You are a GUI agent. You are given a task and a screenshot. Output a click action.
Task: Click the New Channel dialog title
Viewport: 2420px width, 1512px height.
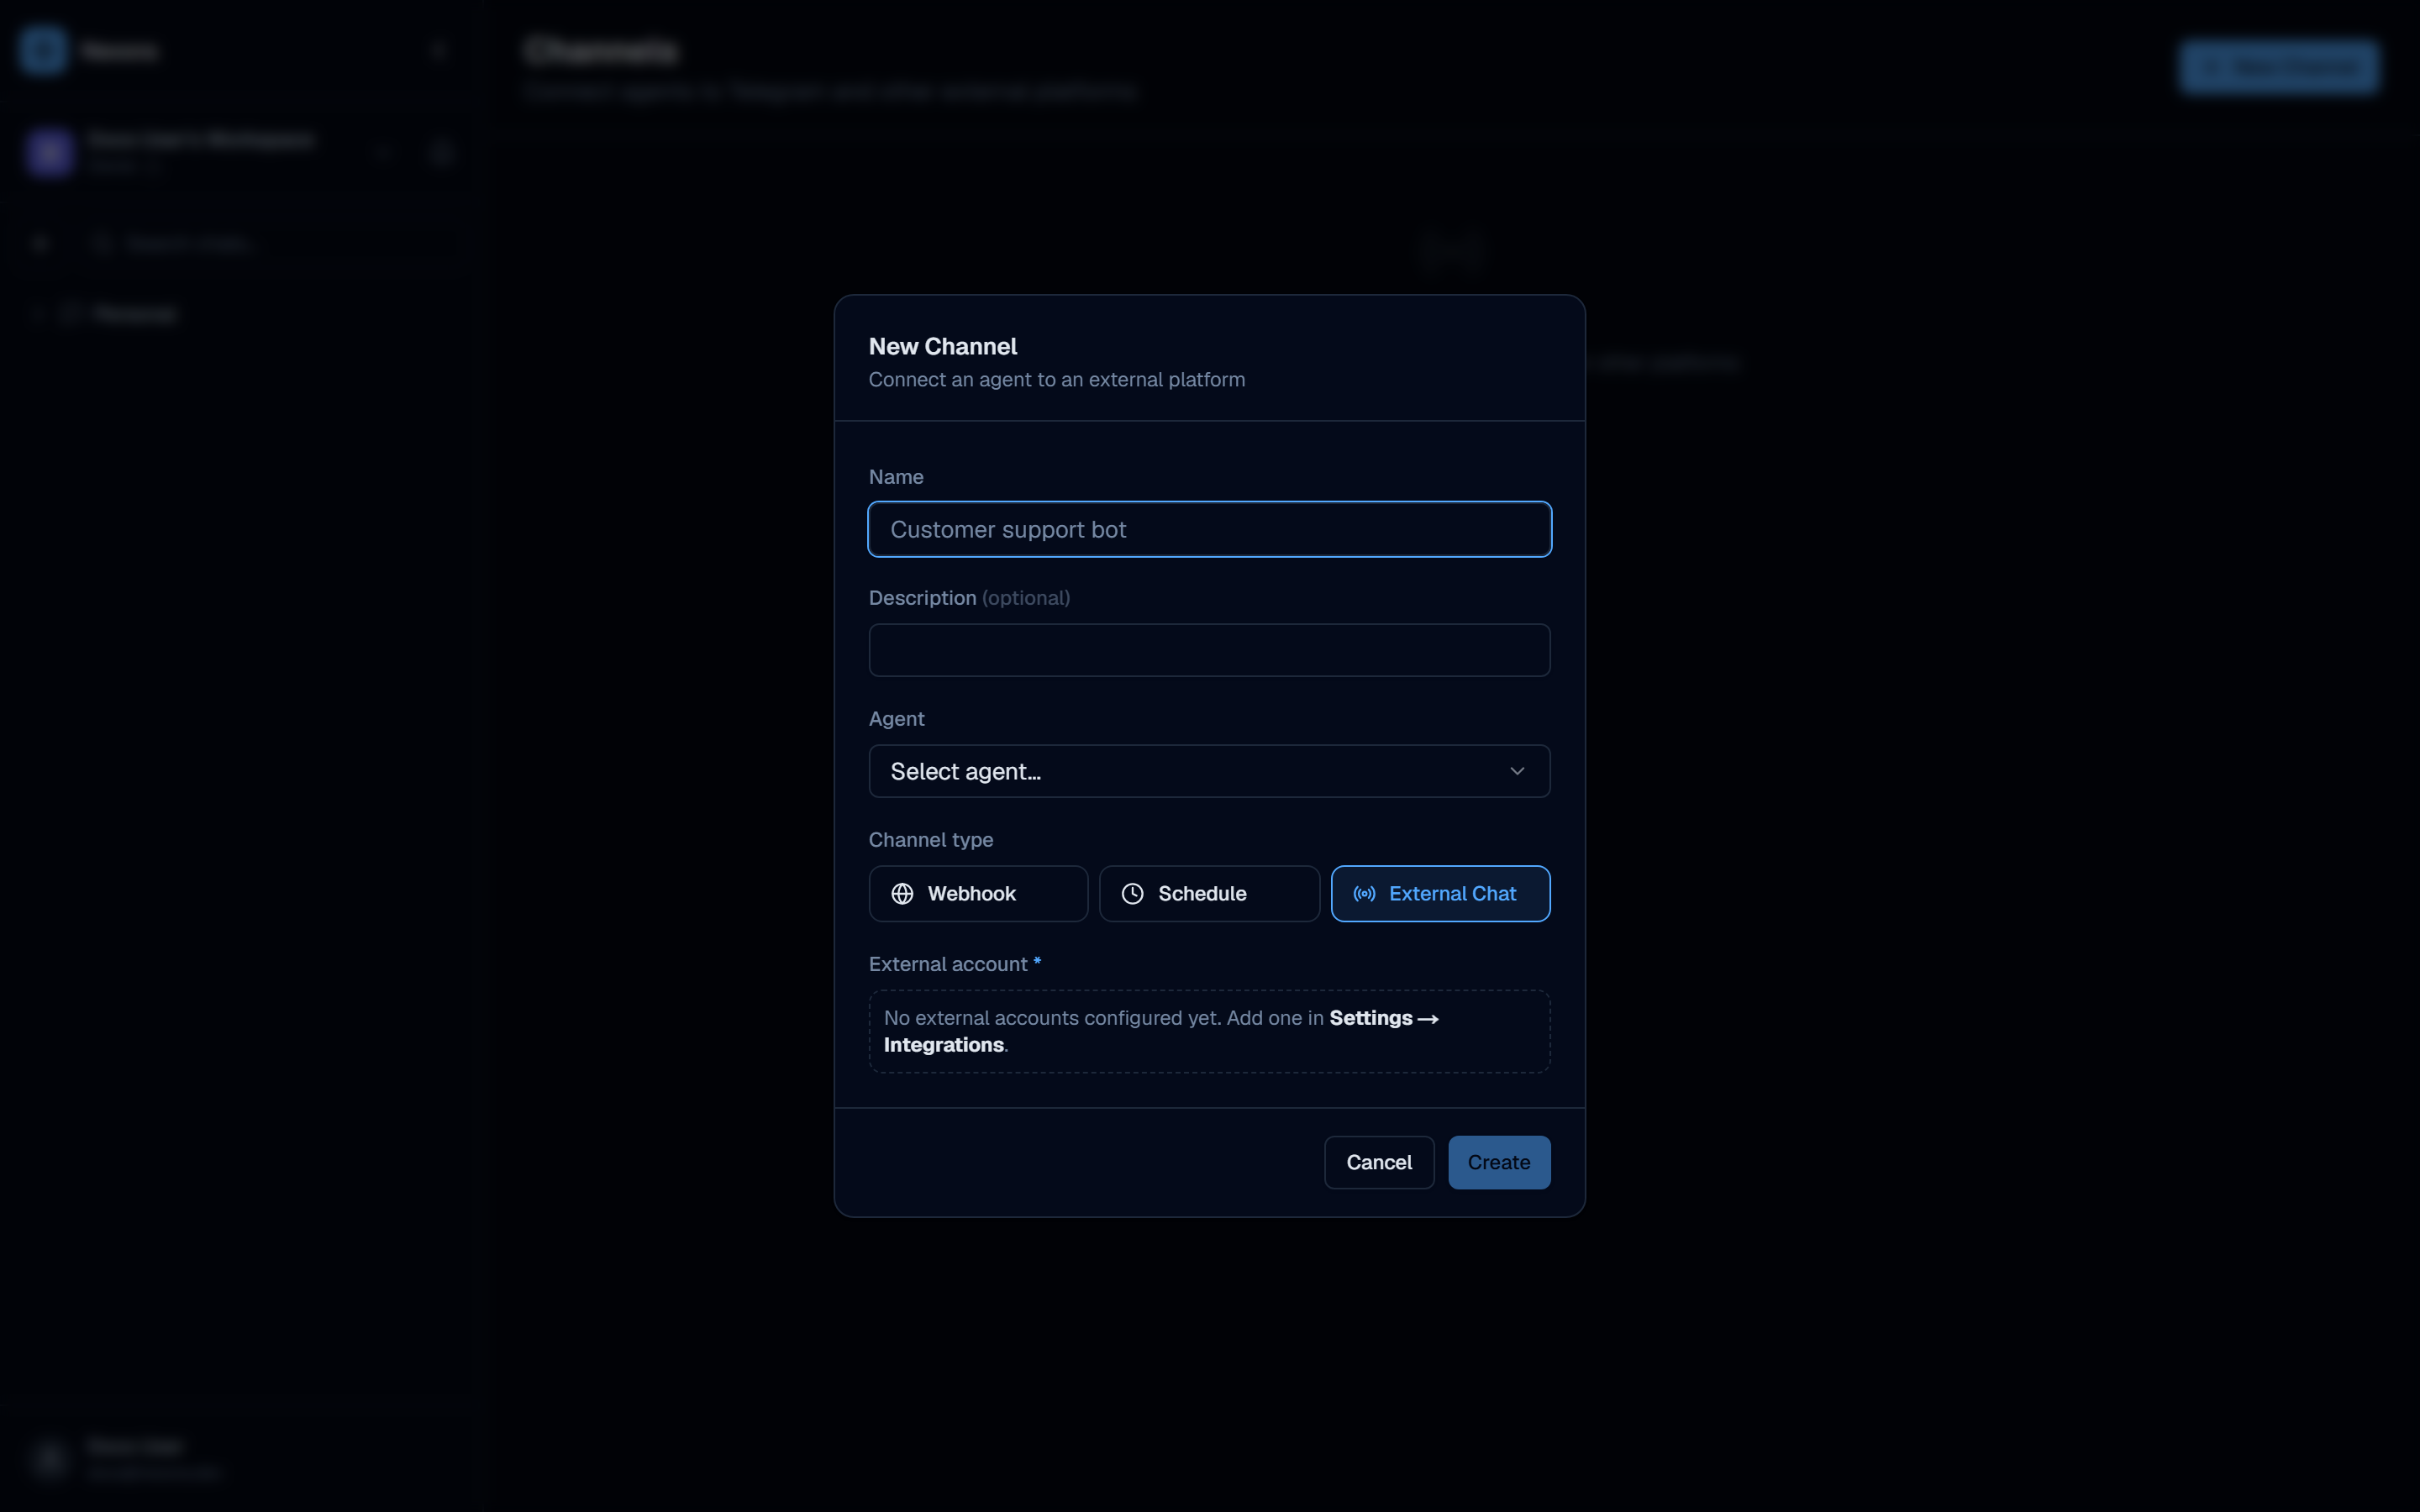click(x=943, y=347)
